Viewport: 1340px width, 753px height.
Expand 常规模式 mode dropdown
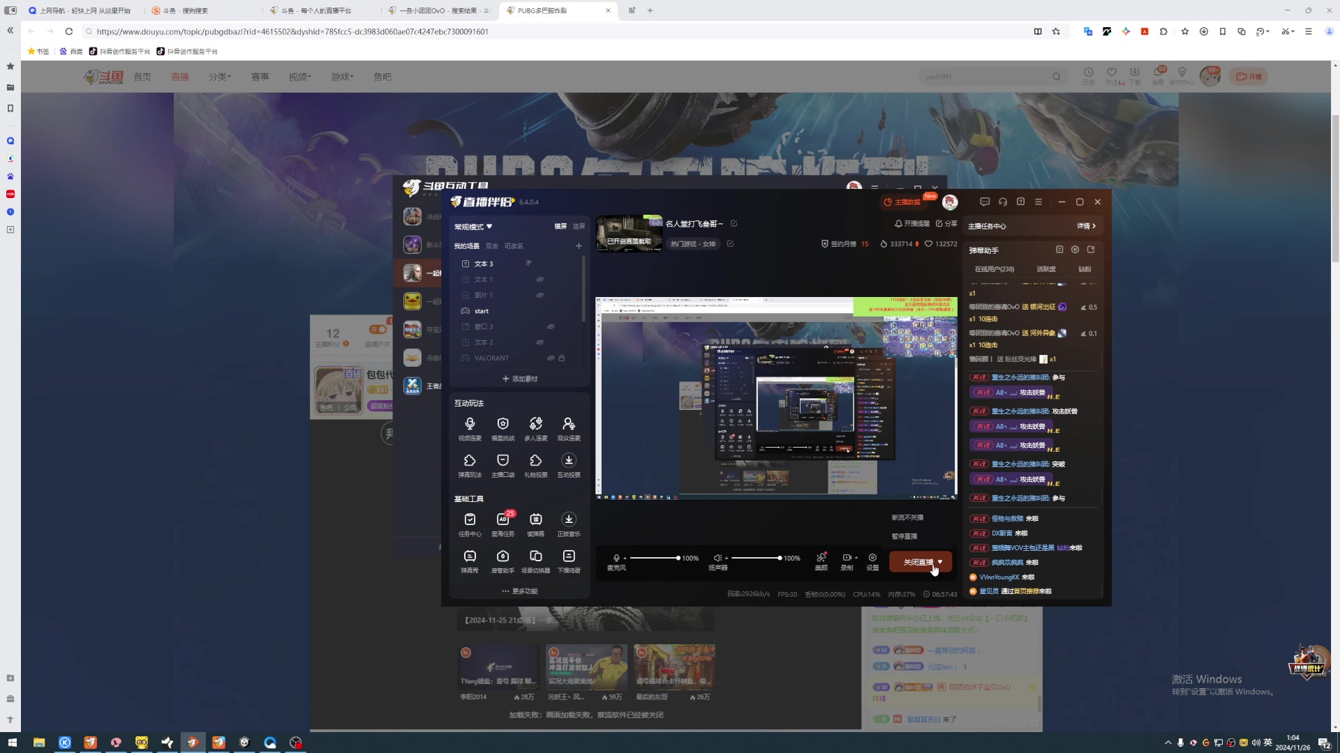(473, 227)
